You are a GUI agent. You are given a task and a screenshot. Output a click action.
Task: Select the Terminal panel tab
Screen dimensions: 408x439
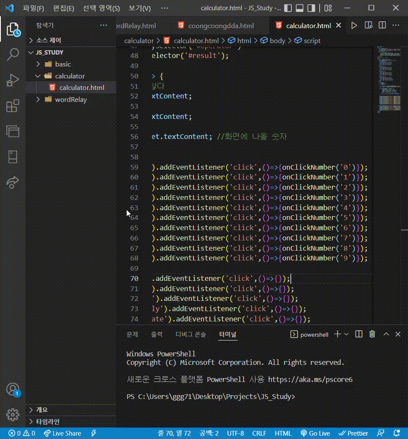coord(228,335)
